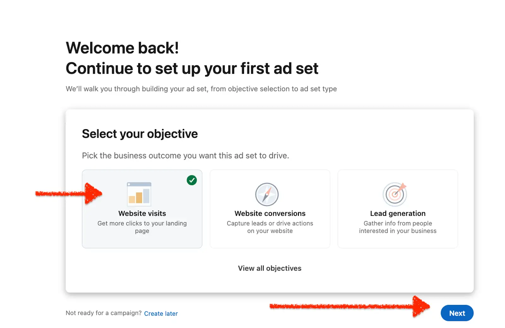
Task: Pick the Lead generation objective title
Action: 398,213
